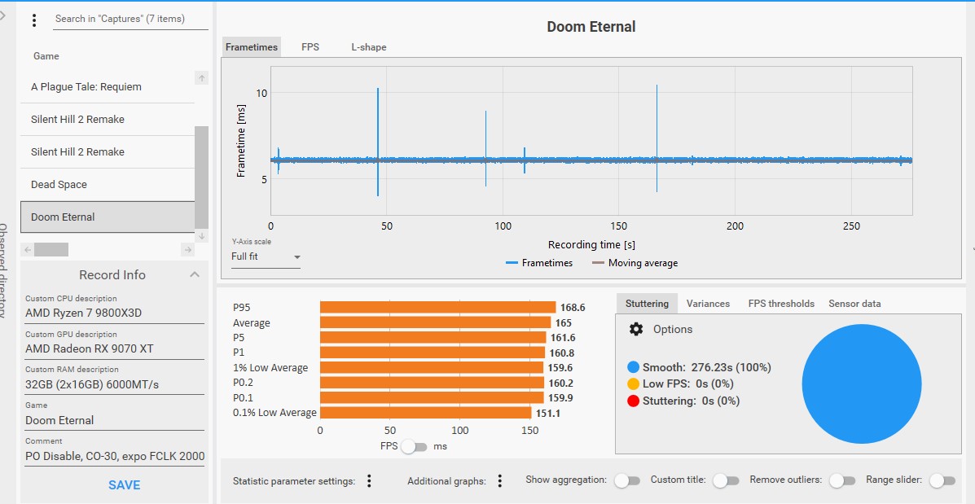Enable the Show aggregation switch
The height and width of the screenshot is (504, 975).
[626, 480]
